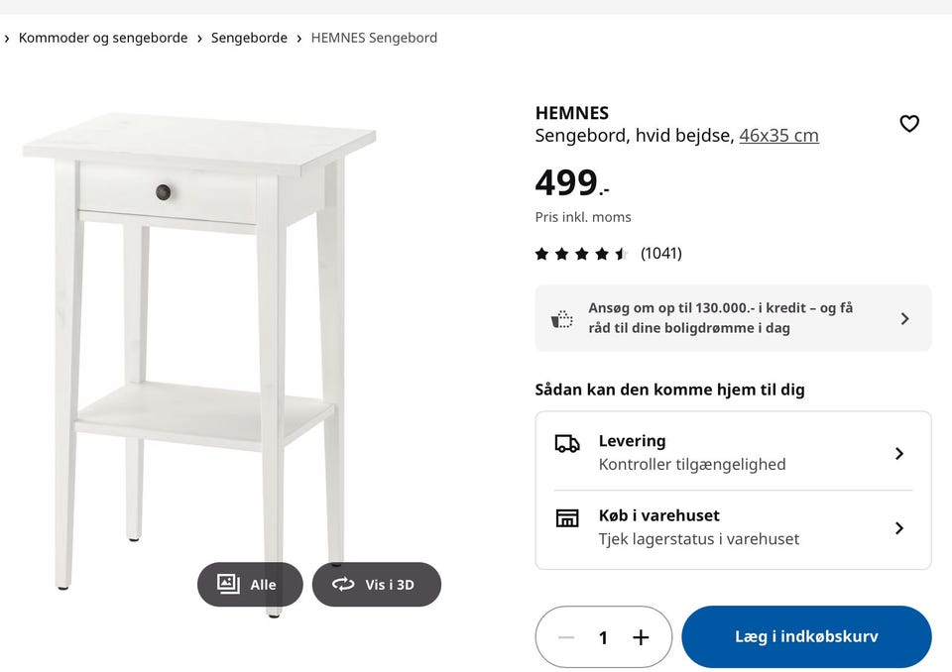Show all images with Alle button

[250, 585]
